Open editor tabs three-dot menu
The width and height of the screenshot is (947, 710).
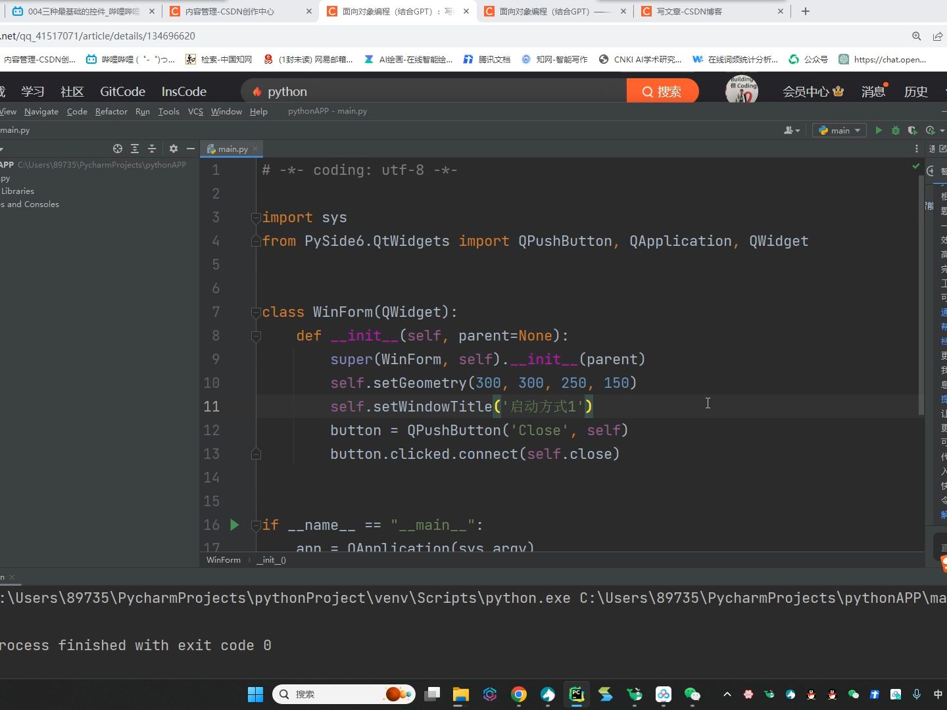916,149
